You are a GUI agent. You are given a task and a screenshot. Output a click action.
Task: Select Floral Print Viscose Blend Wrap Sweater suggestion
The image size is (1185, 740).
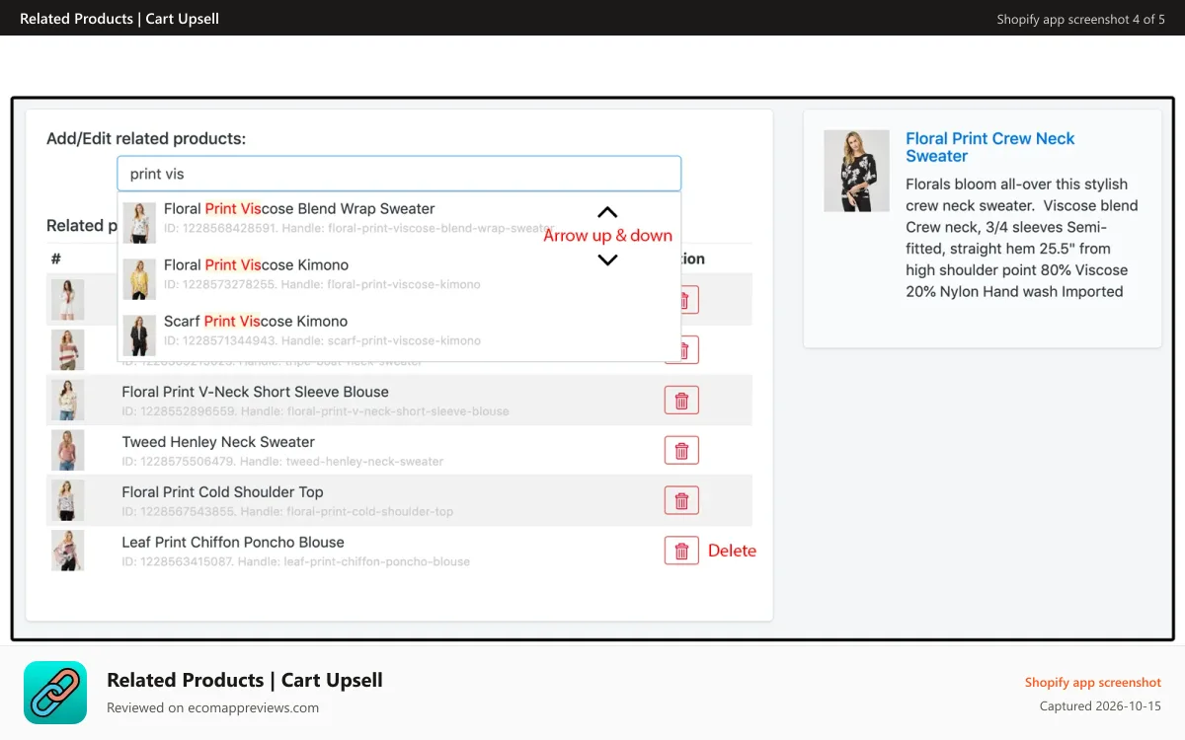coord(399,221)
